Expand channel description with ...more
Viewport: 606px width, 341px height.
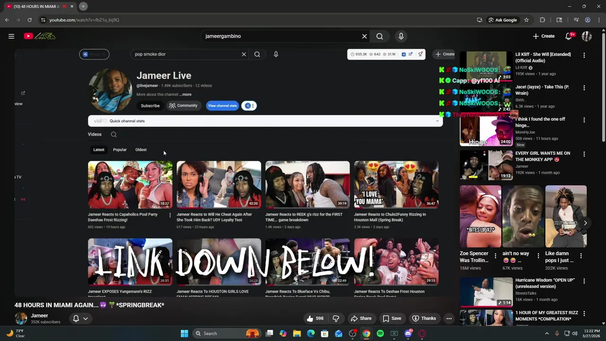click(186, 94)
